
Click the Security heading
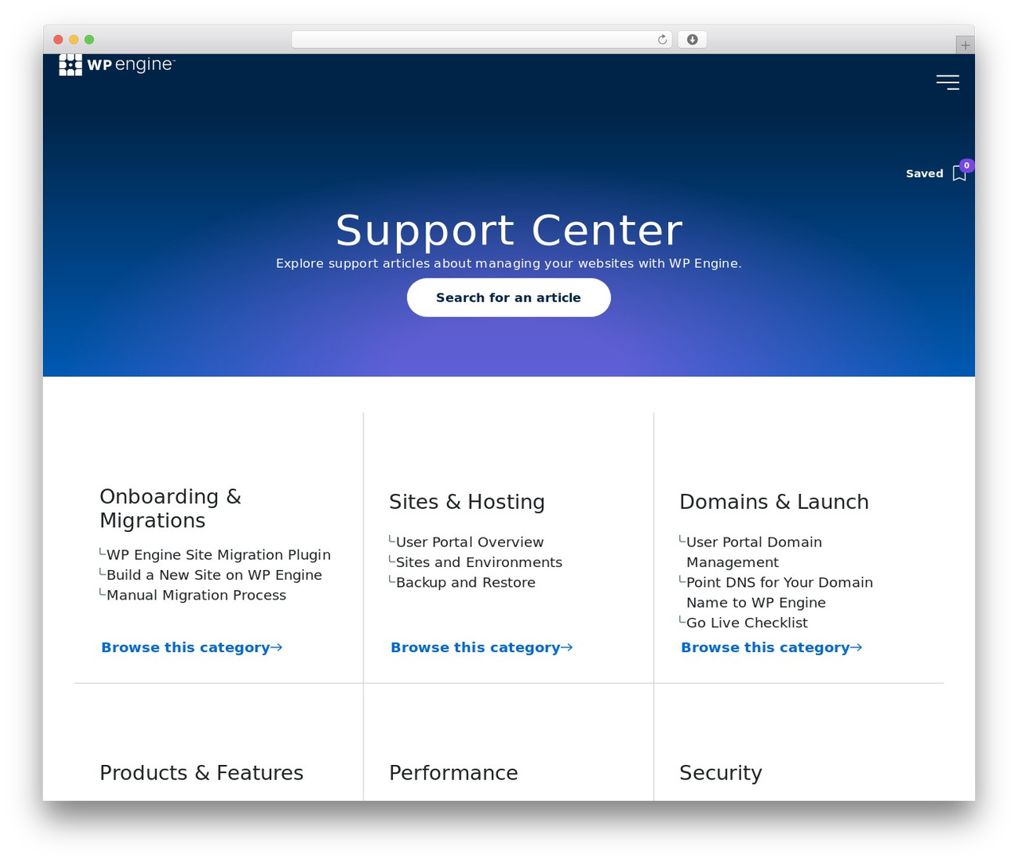(721, 773)
